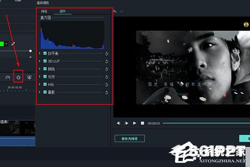Click the 保存为预设 save preset button
This screenshot has width=250, height=167.
point(130,139)
